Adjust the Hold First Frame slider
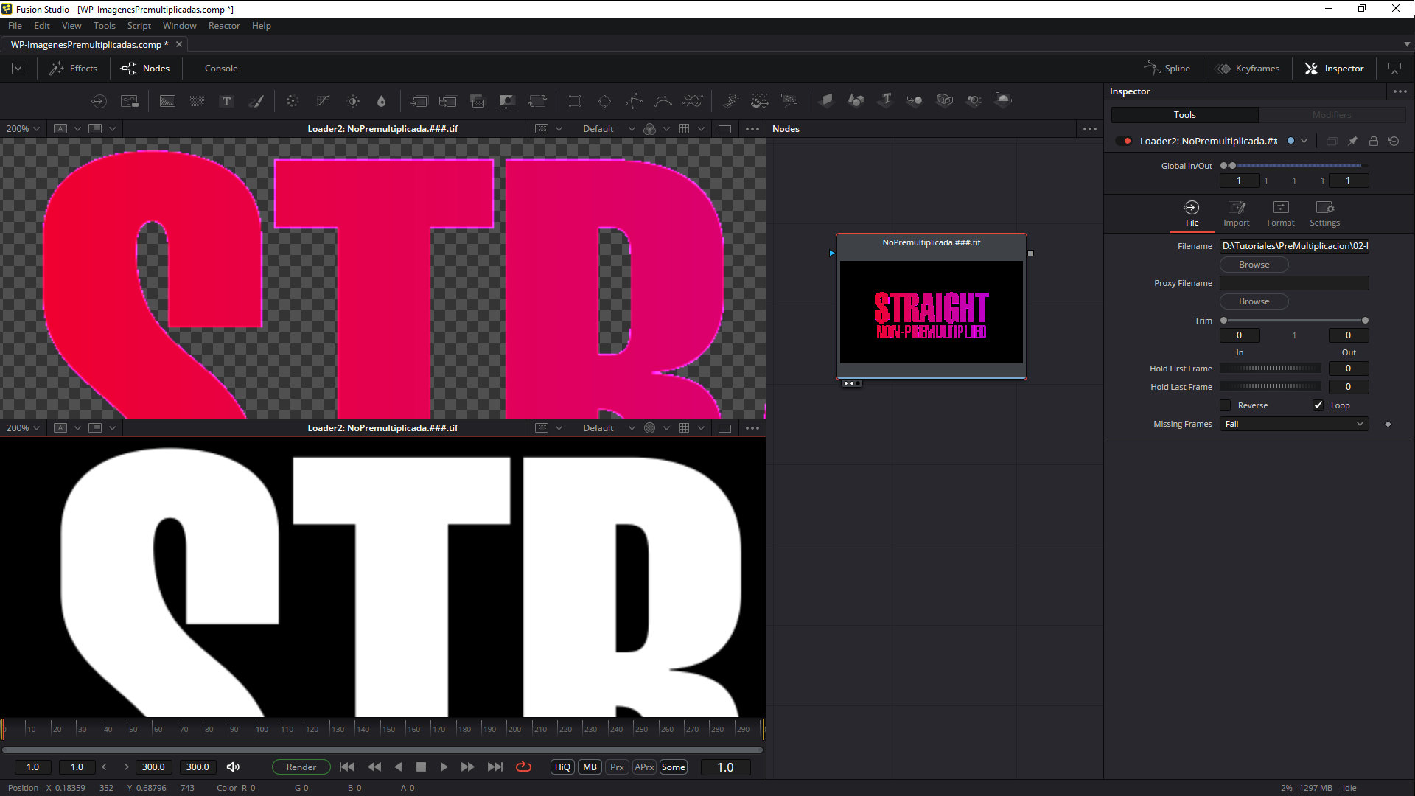 coord(1271,369)
